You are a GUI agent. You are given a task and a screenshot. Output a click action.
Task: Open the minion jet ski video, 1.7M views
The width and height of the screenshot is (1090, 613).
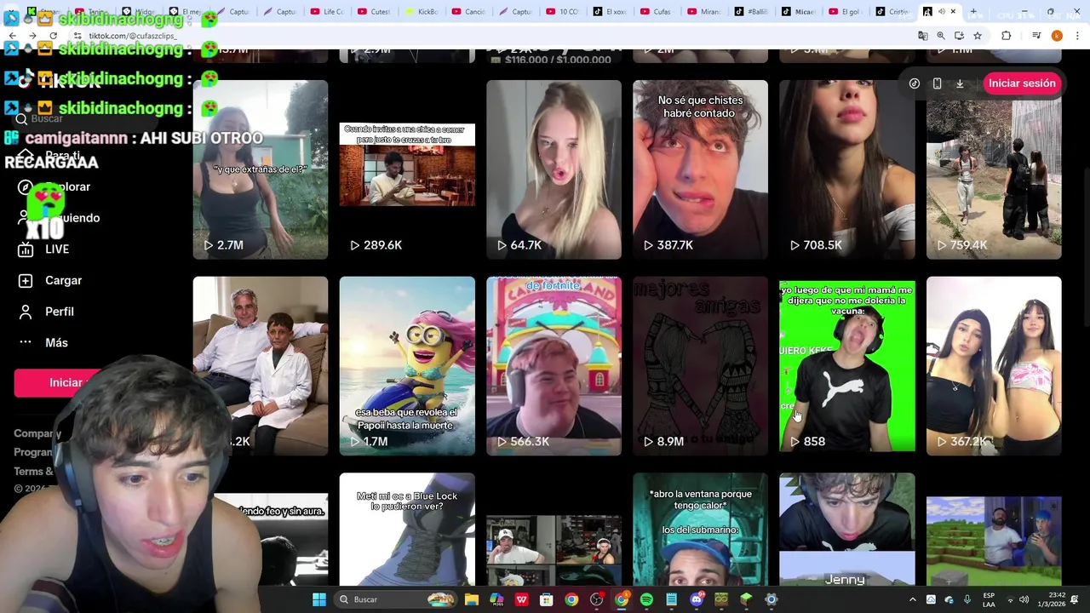(x=407, y=366)
